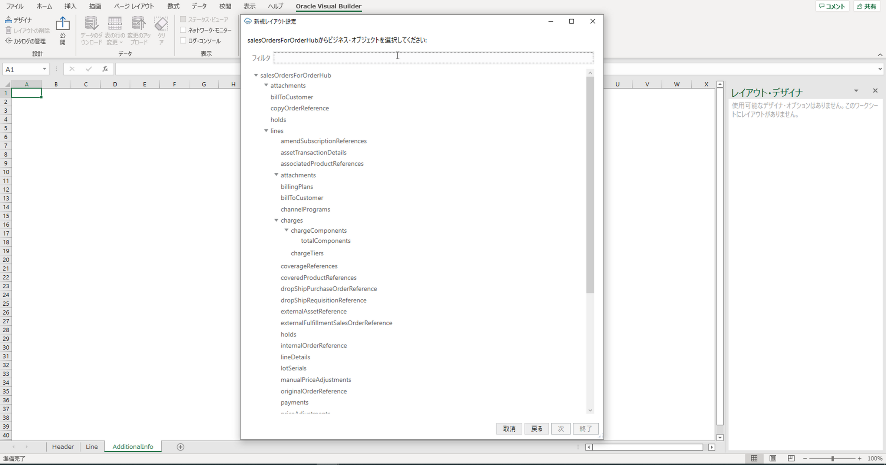Enable the ログ・コンソール checkbox
Viewport: 886px width, 465px height.
(183, 41)
